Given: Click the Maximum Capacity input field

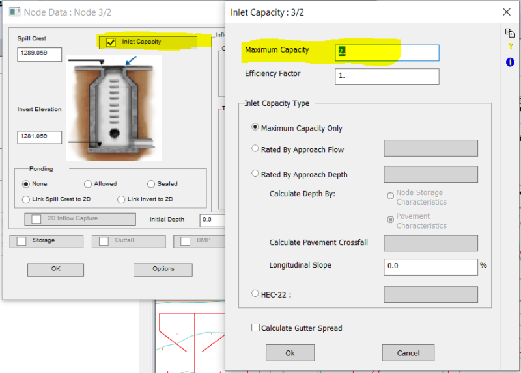Looking at the screenshot, I should [387, 53].
